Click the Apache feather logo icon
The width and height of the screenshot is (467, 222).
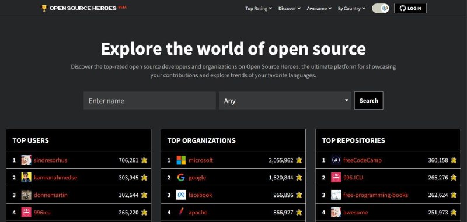(x=181, y=212)
